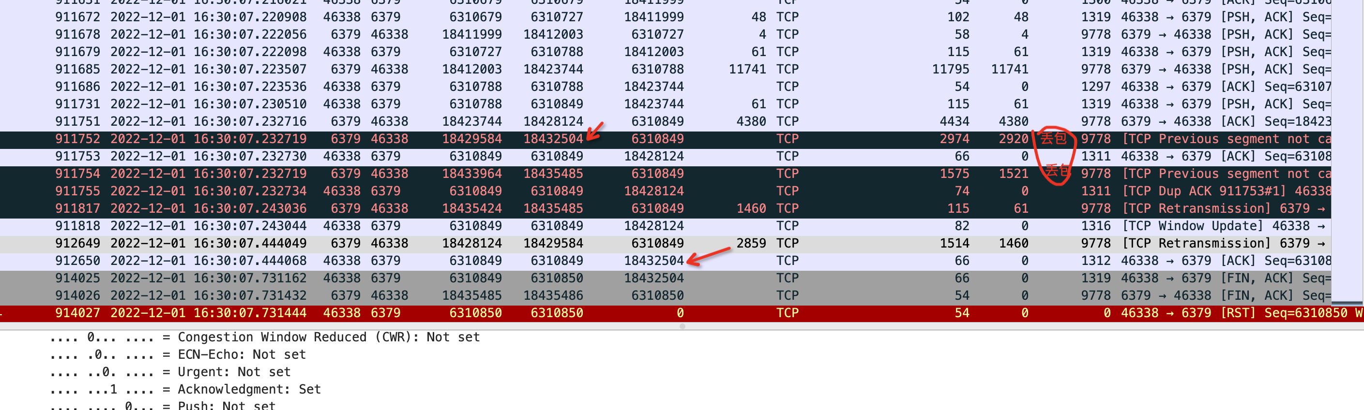This screenshot has height=410, width=1364.
Task: Select Push: Not set flag line
Action: pos(163,405)
